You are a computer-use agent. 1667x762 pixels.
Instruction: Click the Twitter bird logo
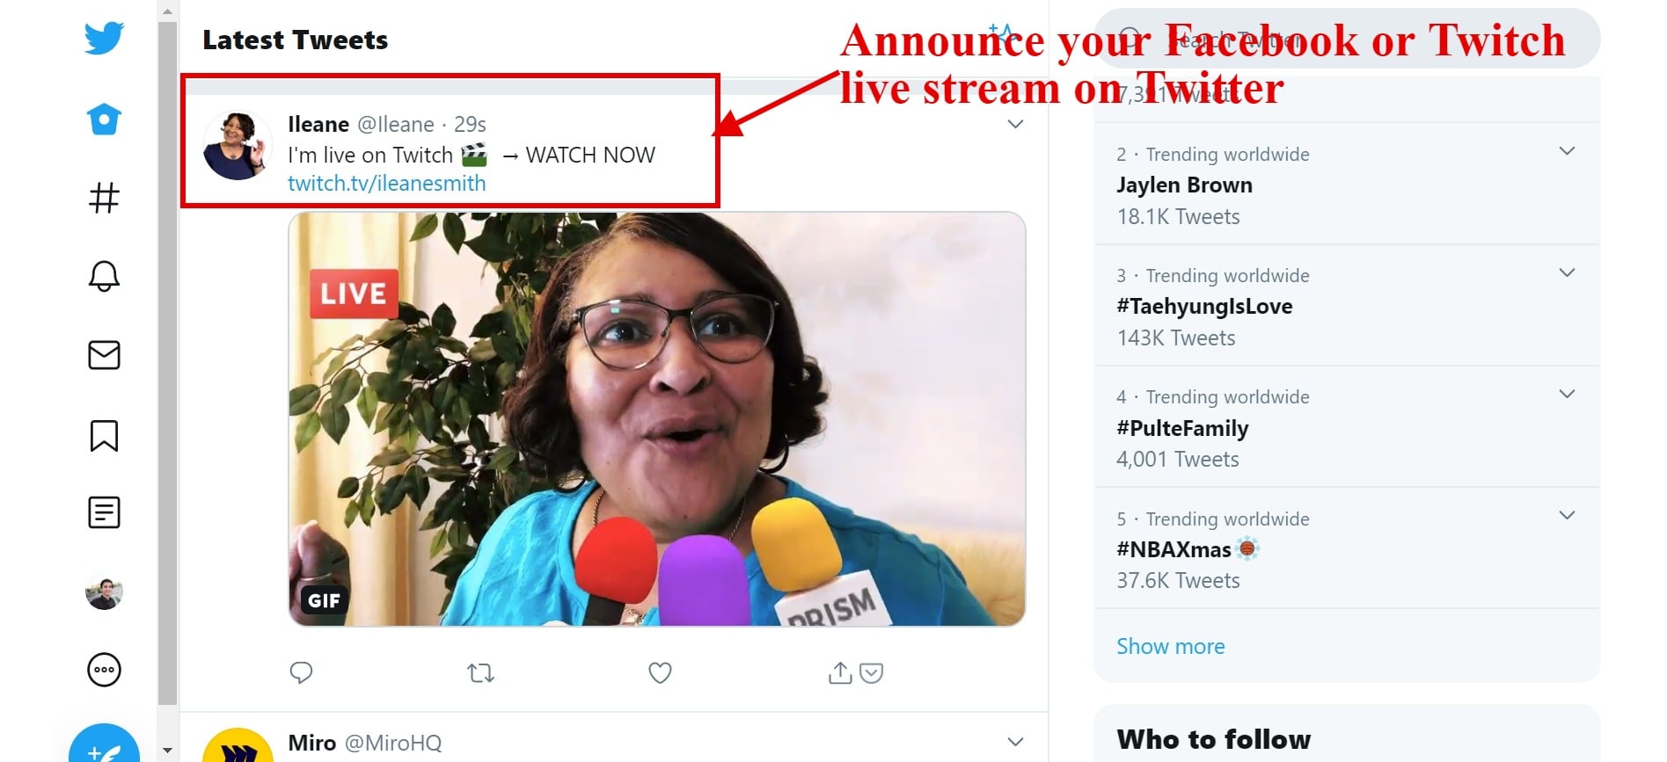click(104, 38)
